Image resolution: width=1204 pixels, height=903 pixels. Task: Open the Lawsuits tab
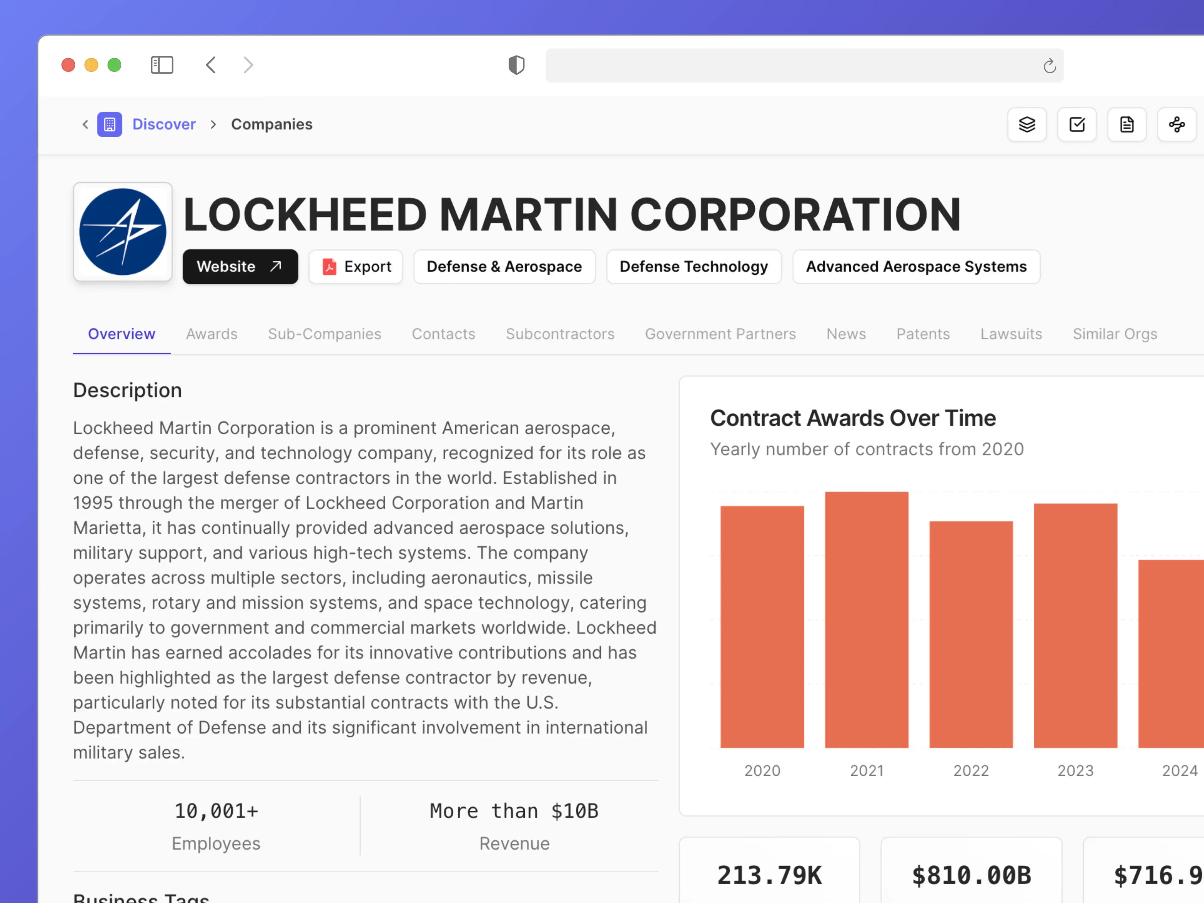pyautogui.click(x=1011, y=334)
